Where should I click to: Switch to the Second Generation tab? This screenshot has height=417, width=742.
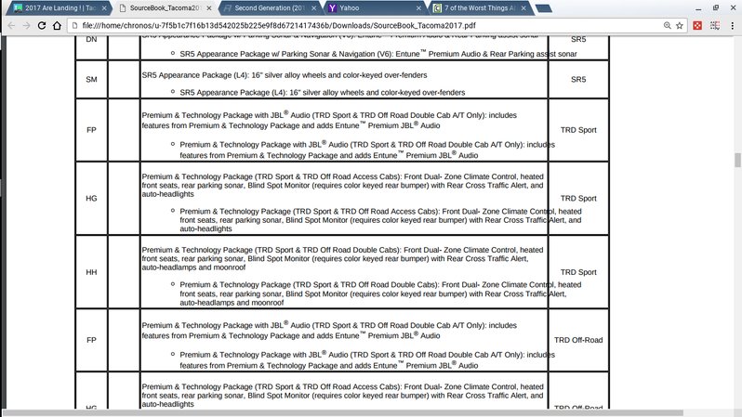tap(270, 8)
